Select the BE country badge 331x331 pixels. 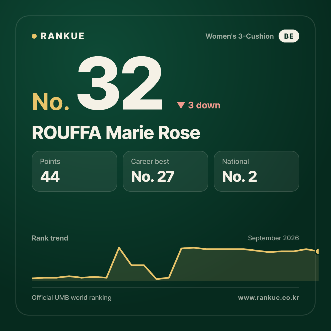(289, 36)
